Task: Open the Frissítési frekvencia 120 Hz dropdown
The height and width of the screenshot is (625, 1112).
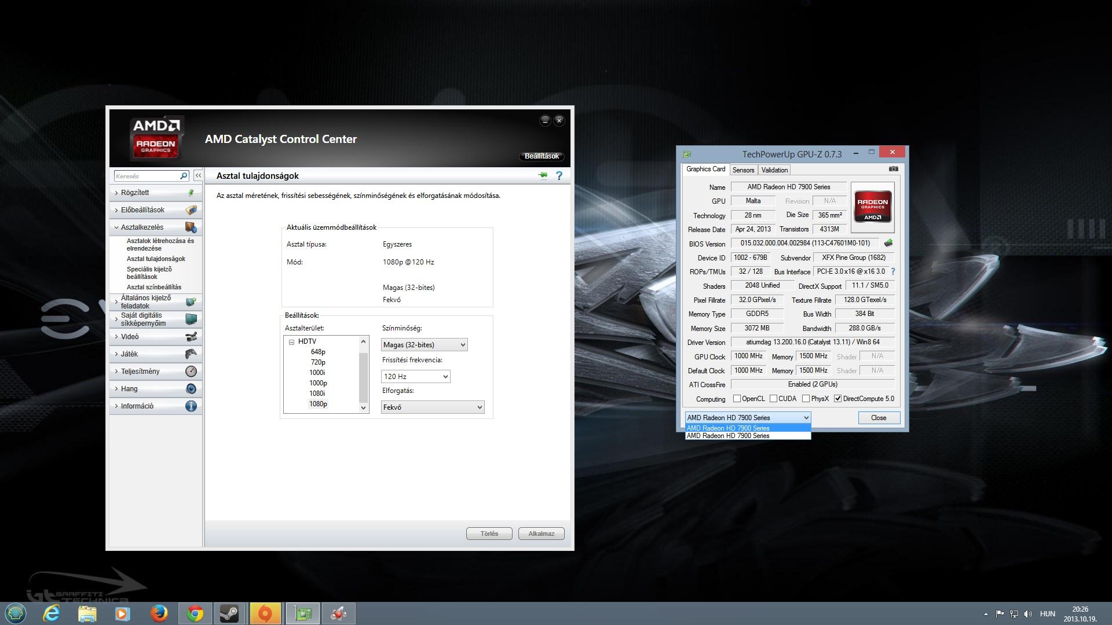Action: 416,377
